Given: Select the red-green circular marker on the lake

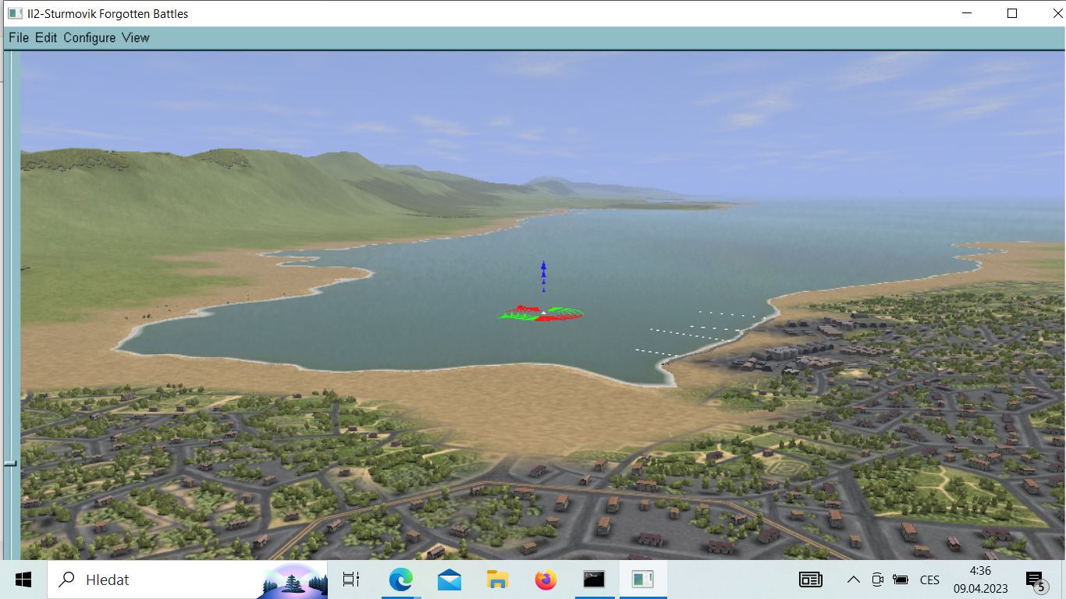Looking at the screenshot, I should tap(541, 314).
